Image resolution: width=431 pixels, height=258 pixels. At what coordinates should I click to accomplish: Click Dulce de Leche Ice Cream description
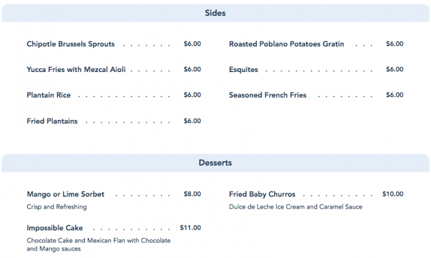[296, 207]
